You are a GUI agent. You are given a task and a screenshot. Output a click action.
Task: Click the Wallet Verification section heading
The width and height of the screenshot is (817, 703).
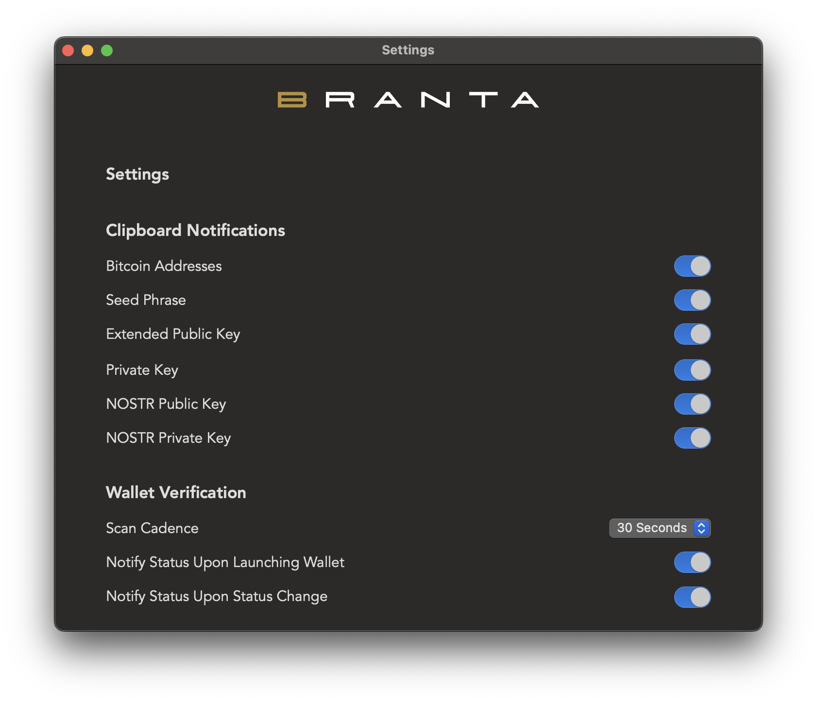pyautogui.click(x=176, y=492)
